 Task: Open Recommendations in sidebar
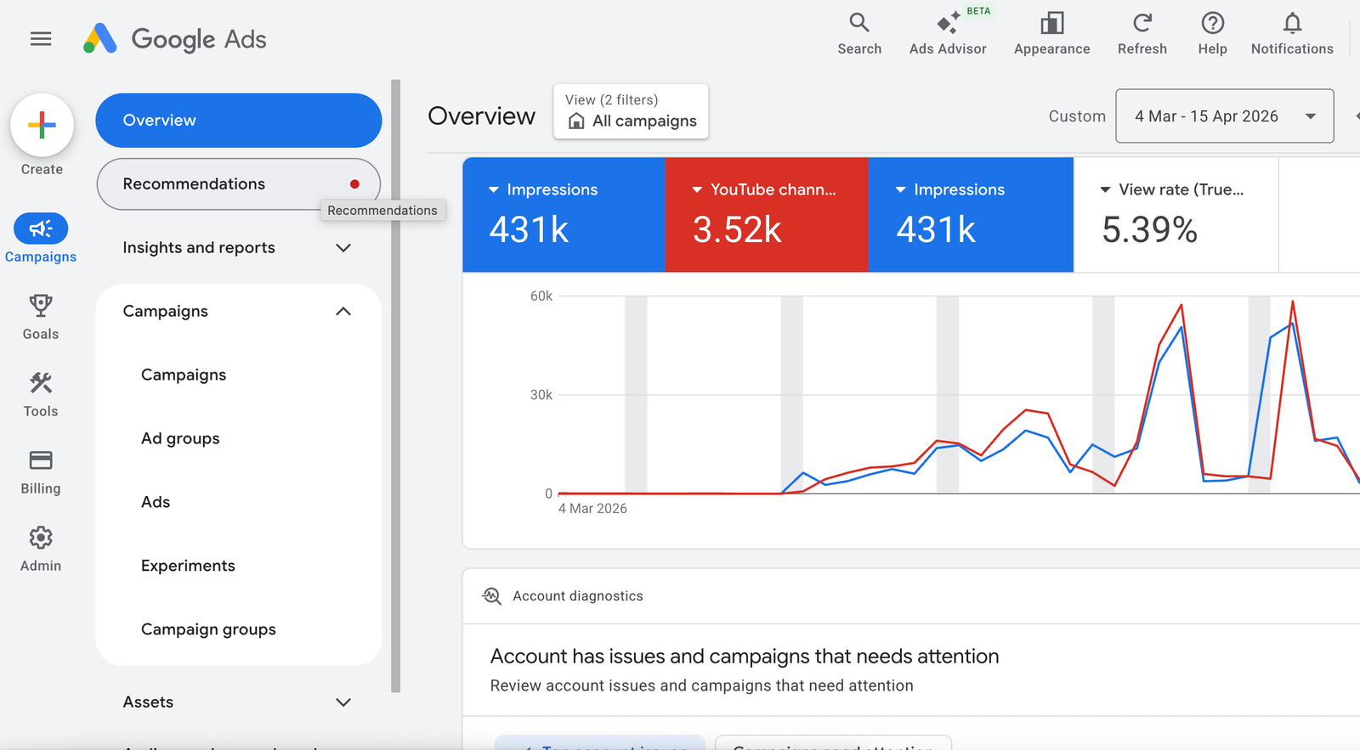[239, 184]
